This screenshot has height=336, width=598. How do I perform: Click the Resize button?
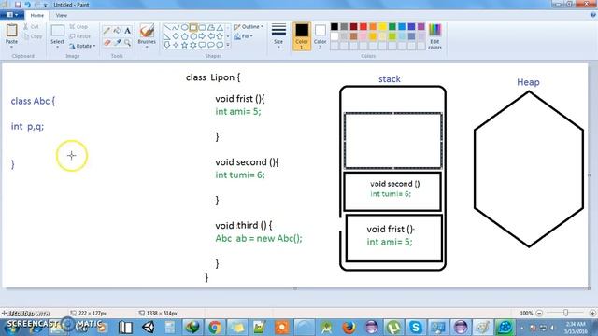pos(80,36)
